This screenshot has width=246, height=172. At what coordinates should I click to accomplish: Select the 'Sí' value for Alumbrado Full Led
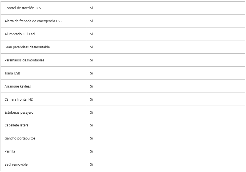click(x=91, y=34)
